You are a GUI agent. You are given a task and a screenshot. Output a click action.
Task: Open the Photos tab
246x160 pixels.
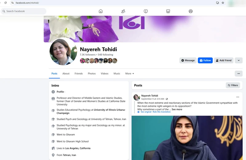(x=92, y=74)
